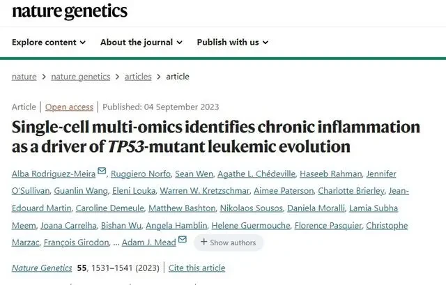
Task: Open author Angela Hamblin's link
Action: click(176, 226)
